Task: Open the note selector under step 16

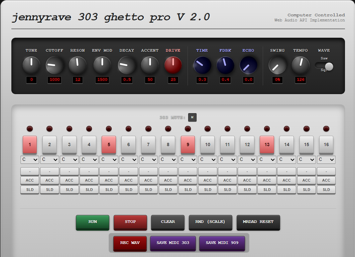Action: (326, 160)
